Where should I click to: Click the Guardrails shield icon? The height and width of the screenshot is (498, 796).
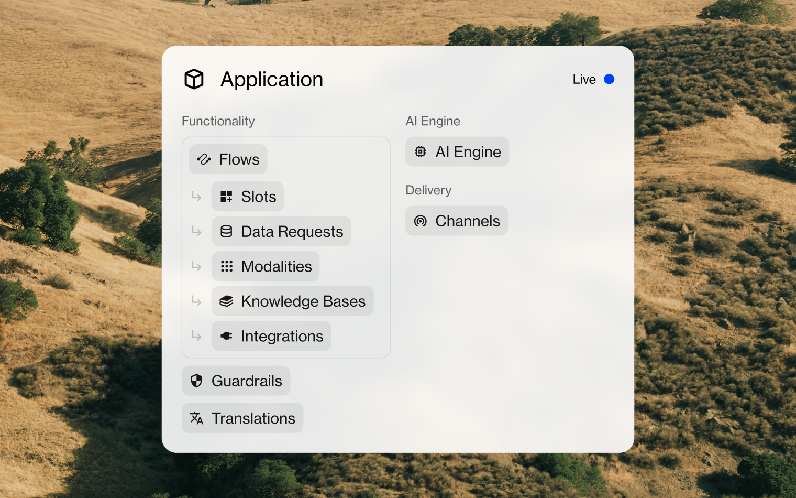(196, 381)
